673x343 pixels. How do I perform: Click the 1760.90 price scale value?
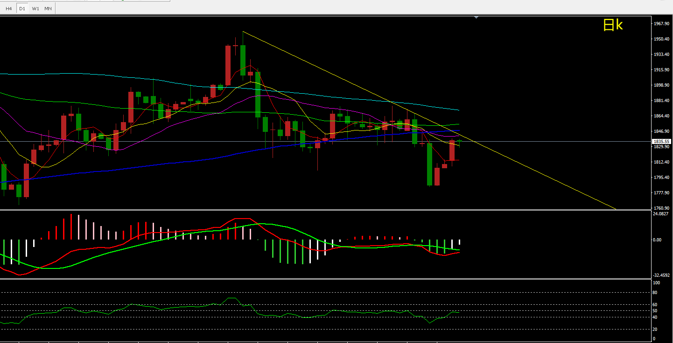tap(662, 208)
